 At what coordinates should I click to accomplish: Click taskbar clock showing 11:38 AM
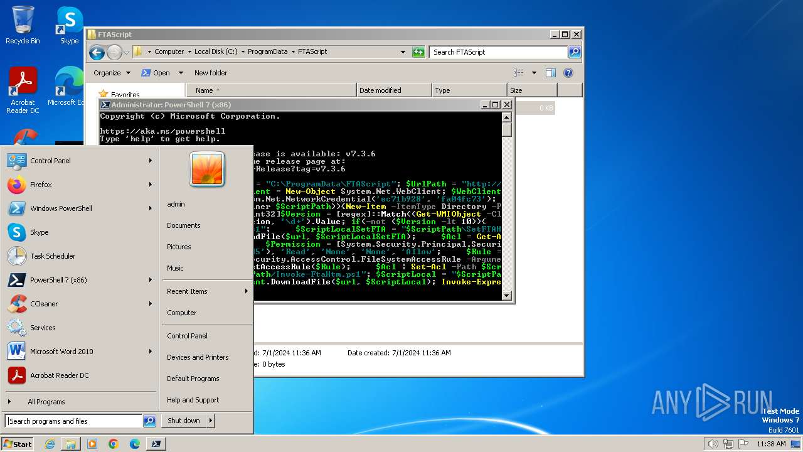[x=770, y=444]
